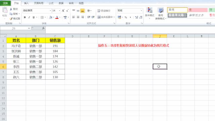Toggle center horizontal alignment
The image size is (215, 121).
[78, 17]
